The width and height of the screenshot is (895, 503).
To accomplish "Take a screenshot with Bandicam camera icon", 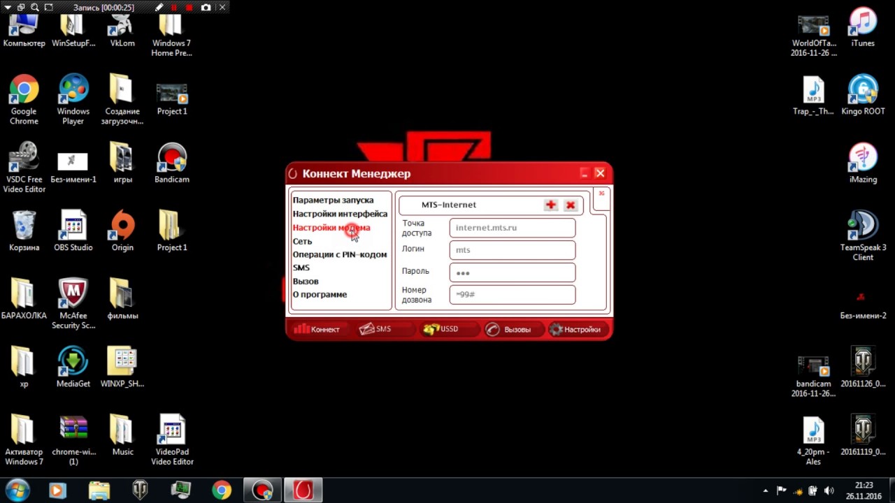I will pyautogui.click(x=206, y=7).
